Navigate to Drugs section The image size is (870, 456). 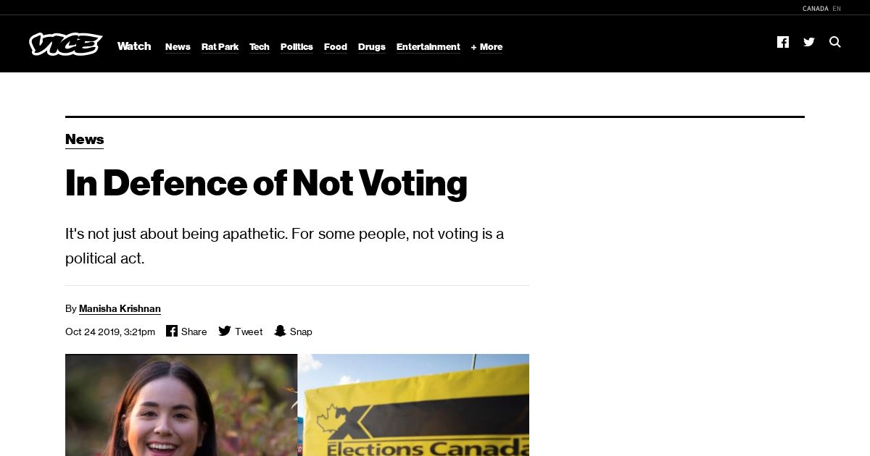(x=372, y=47)
